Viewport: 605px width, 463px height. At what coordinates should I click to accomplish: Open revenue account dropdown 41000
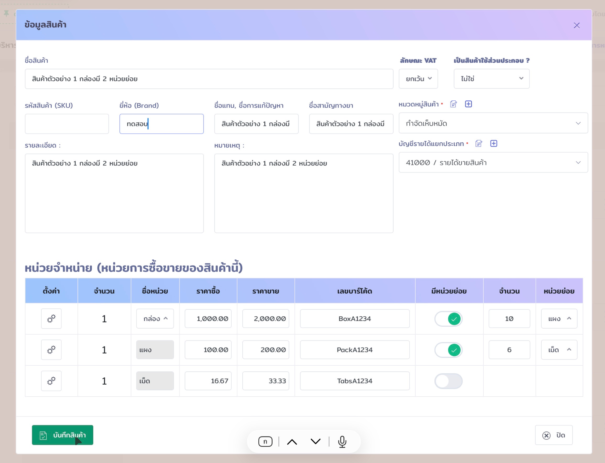[x=493, y=163]
